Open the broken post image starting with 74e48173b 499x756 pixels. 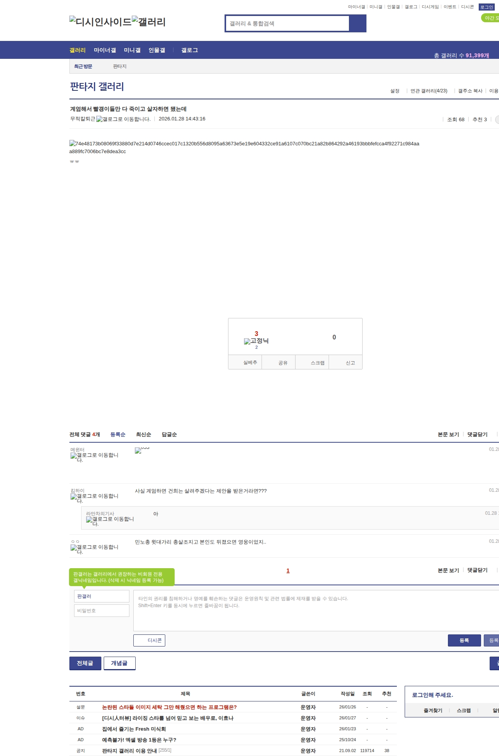click(244, 147)
